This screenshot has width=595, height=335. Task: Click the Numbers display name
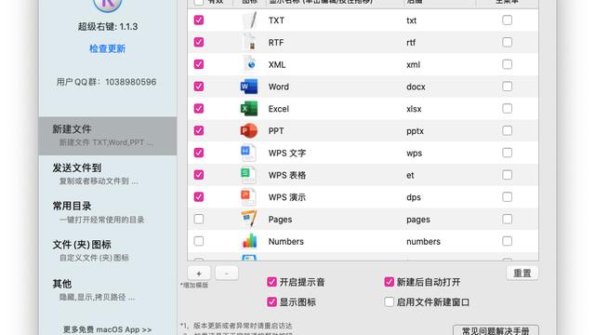[x=286, y=242]
